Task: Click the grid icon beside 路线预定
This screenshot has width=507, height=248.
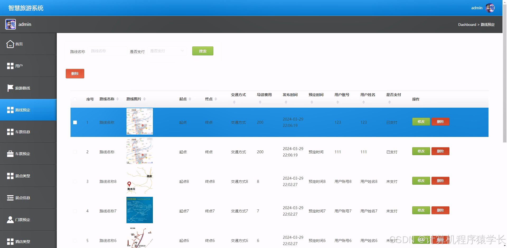Action: tap(10, 110)
